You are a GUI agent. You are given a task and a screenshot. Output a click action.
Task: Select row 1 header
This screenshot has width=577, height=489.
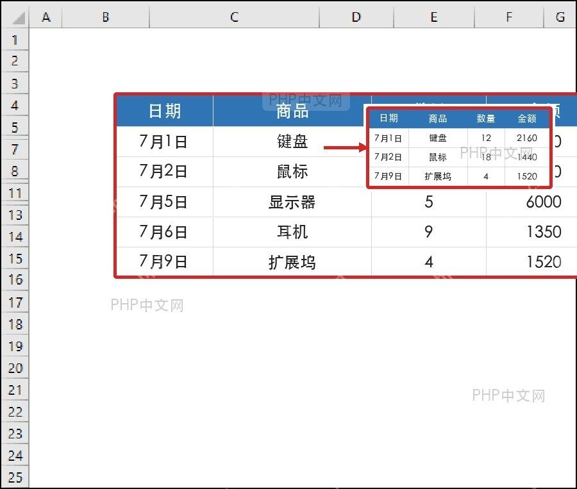15,39
